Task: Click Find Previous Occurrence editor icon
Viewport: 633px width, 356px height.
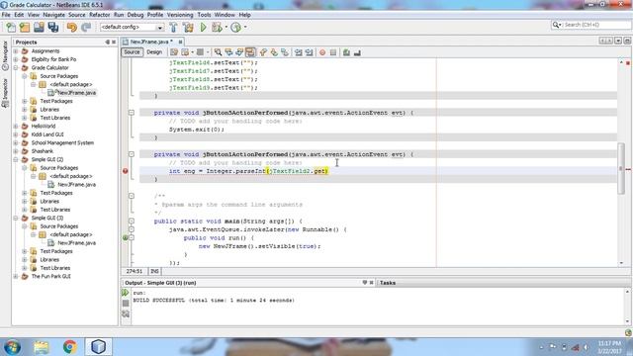Action: pos(228,52)
